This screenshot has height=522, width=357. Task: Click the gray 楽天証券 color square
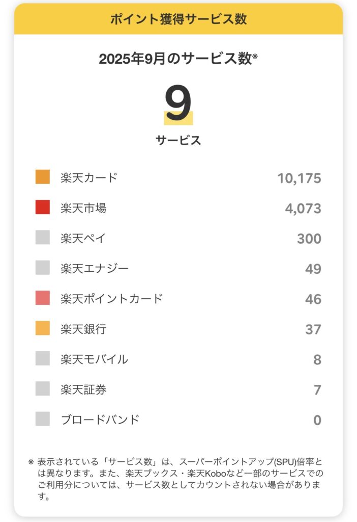(43, 389)
